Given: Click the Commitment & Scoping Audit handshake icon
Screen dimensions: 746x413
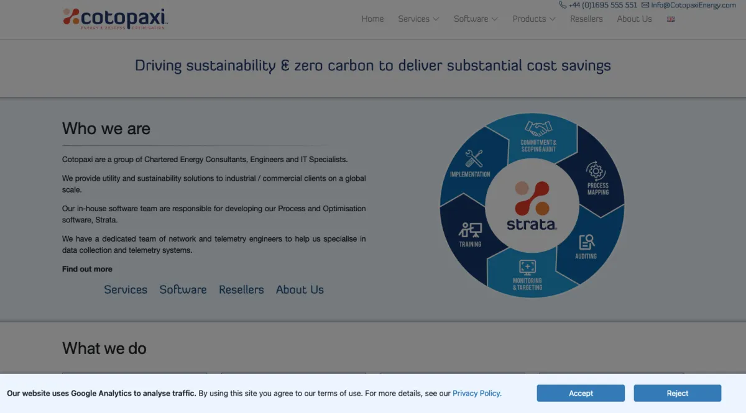Looking at the screenshot, I should tap(538, 129).
